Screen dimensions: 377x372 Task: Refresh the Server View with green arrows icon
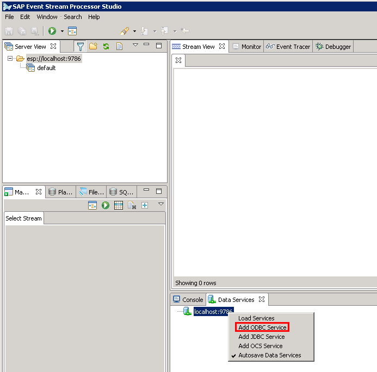(x=106, y=46)
